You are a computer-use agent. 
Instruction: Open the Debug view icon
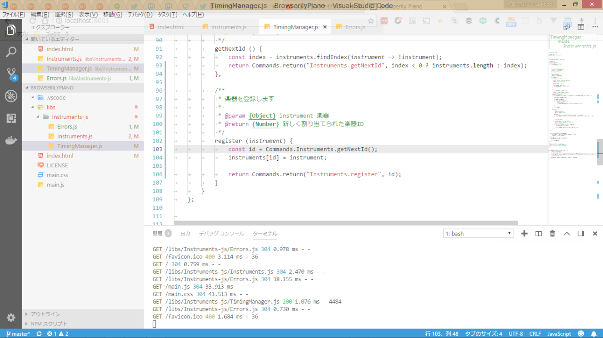click(x=11, y=96)
